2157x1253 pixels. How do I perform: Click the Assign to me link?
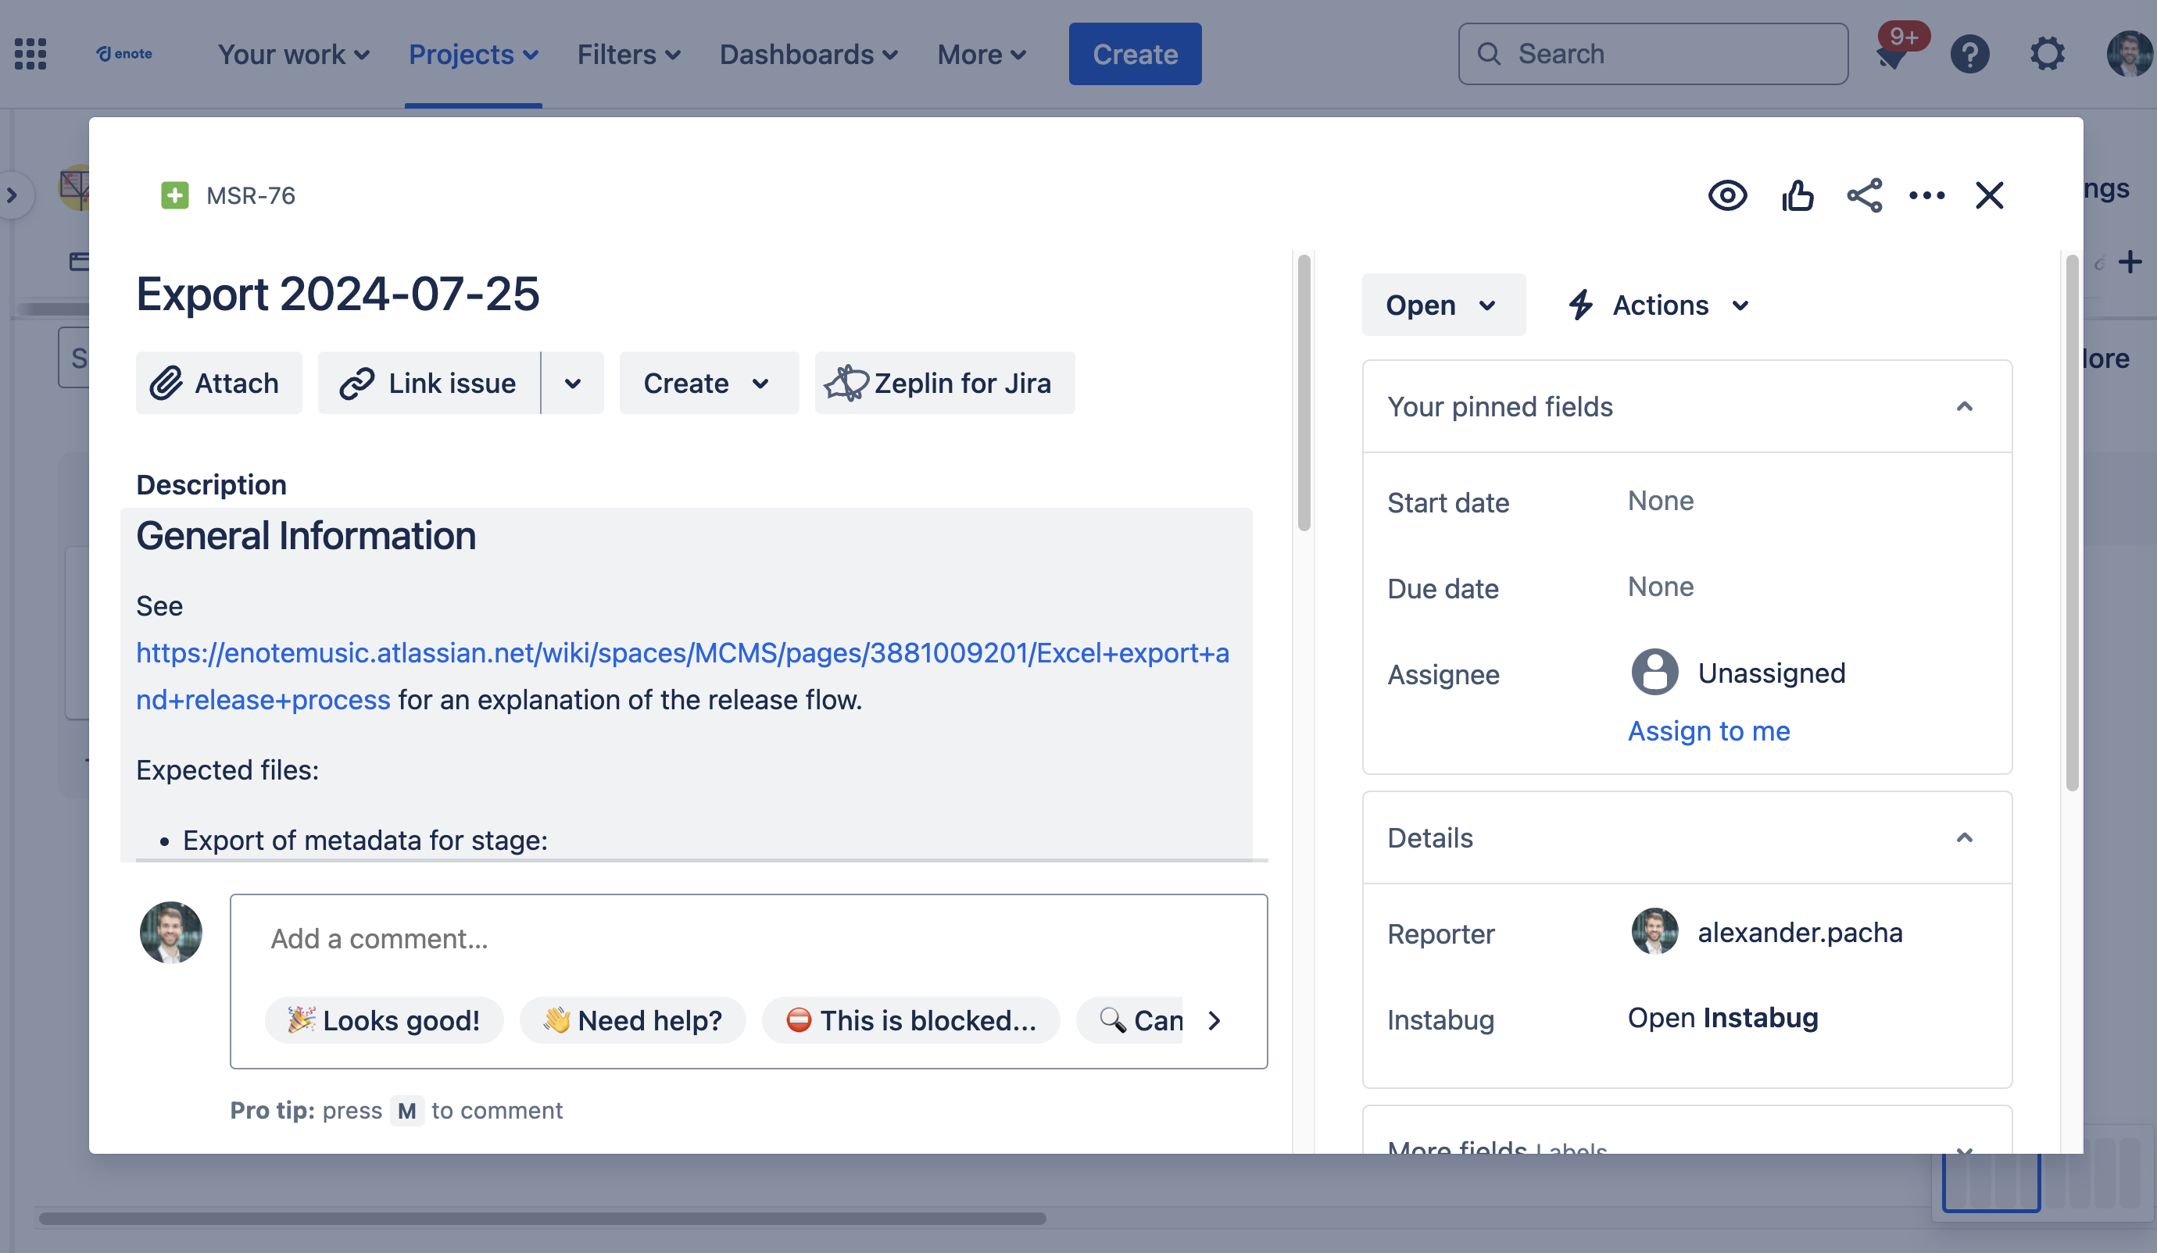click(1708, 731)
